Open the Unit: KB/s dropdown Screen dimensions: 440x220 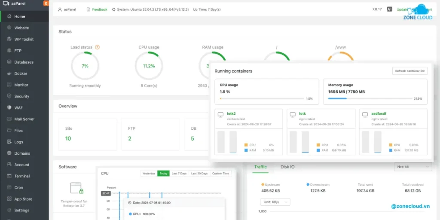[275, 202]
